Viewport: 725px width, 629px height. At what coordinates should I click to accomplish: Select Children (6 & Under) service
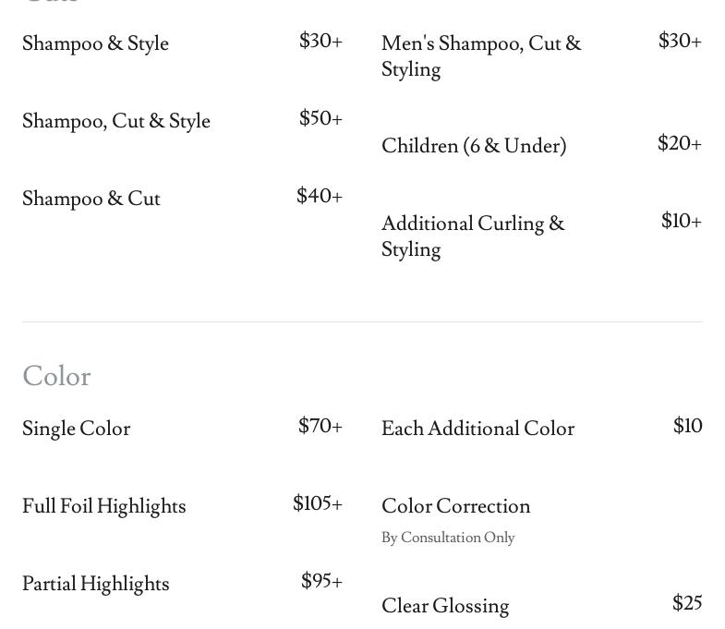coord(474,146)
